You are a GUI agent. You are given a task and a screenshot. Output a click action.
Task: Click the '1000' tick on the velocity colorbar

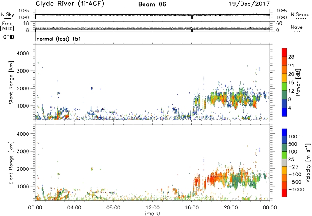tap(294, 136)
